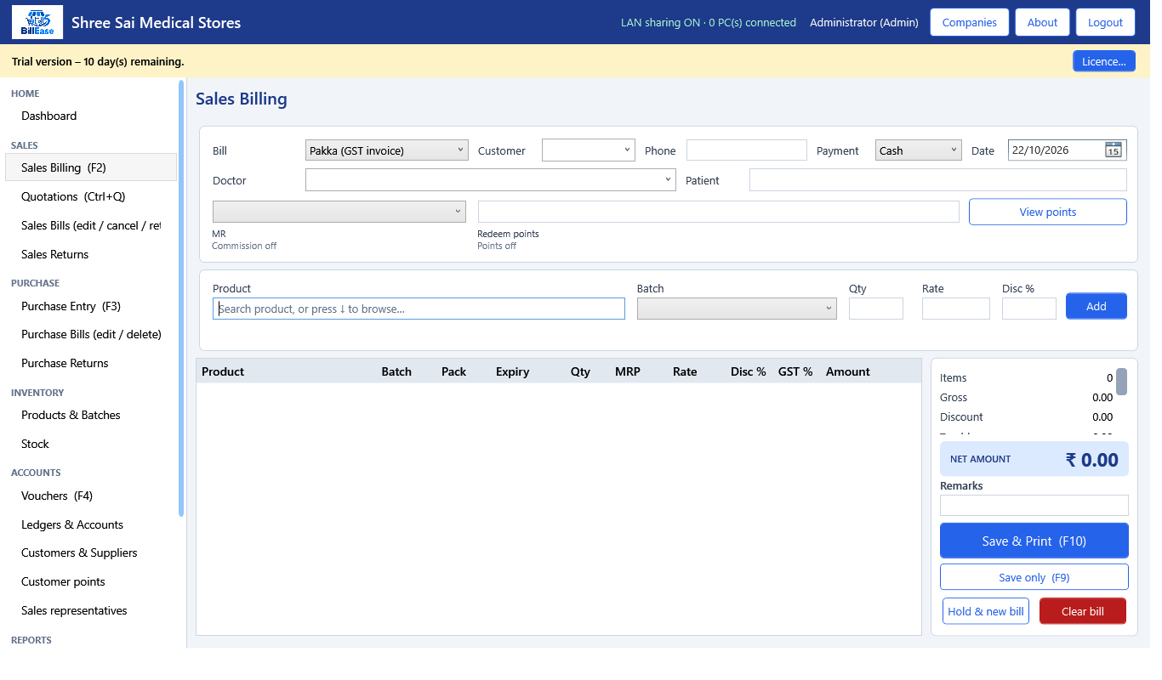Click View points button
The width and height of the screenshot is (1162, 680).
tap(1048, 212)
